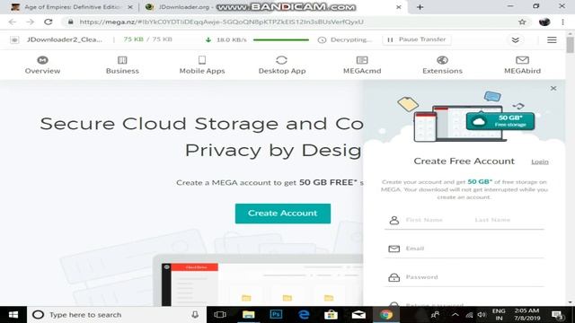Show hidden system tray icons
This screenshot has width=575, height=323.
click(x=456, y=315)
